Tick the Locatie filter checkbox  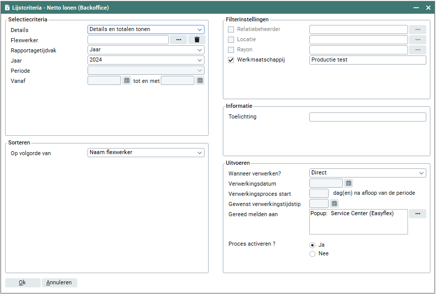(231, 40)
